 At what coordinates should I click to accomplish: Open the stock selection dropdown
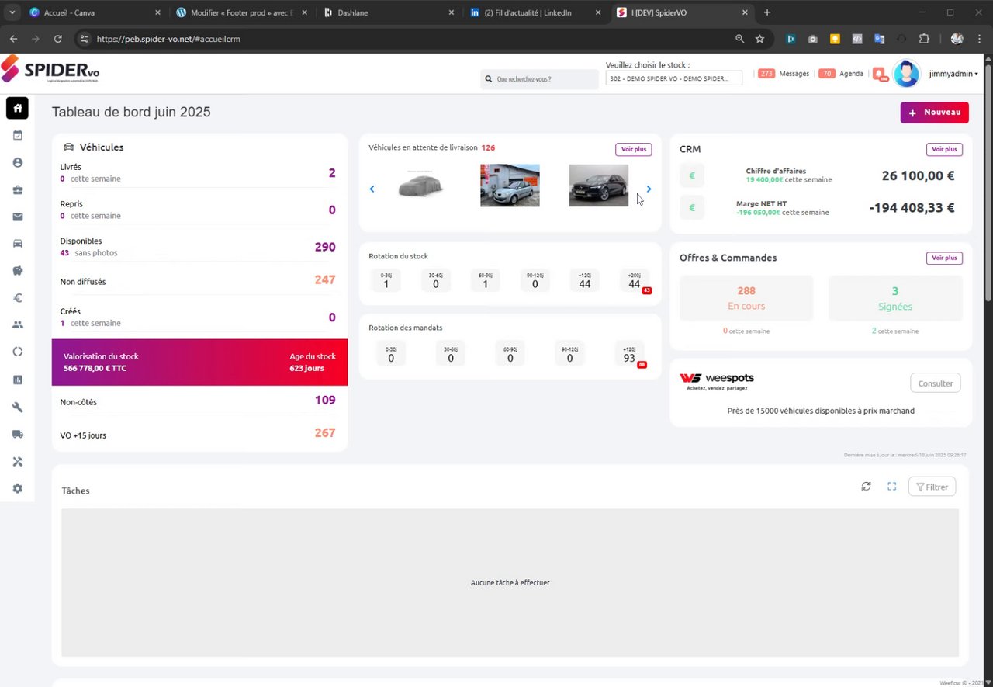673,78
